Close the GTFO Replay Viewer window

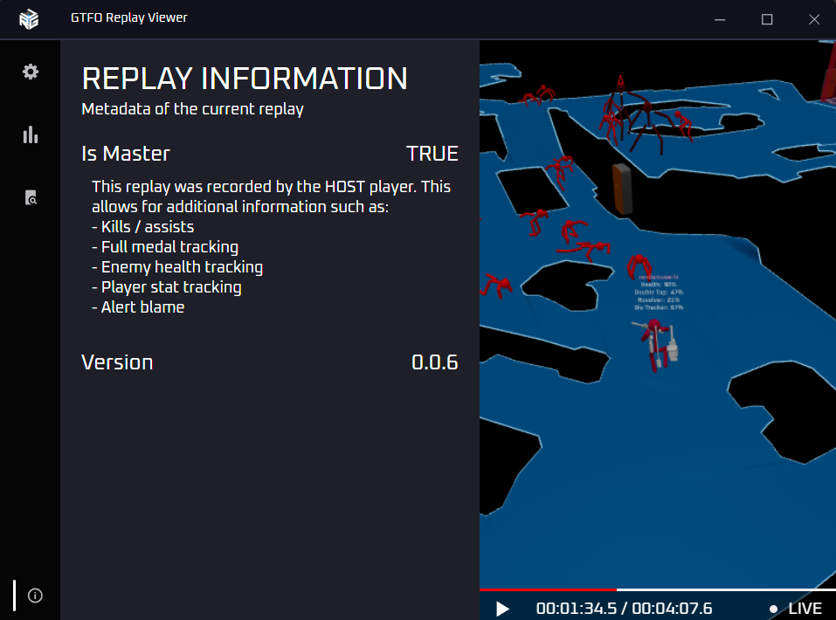pos(813,20)
